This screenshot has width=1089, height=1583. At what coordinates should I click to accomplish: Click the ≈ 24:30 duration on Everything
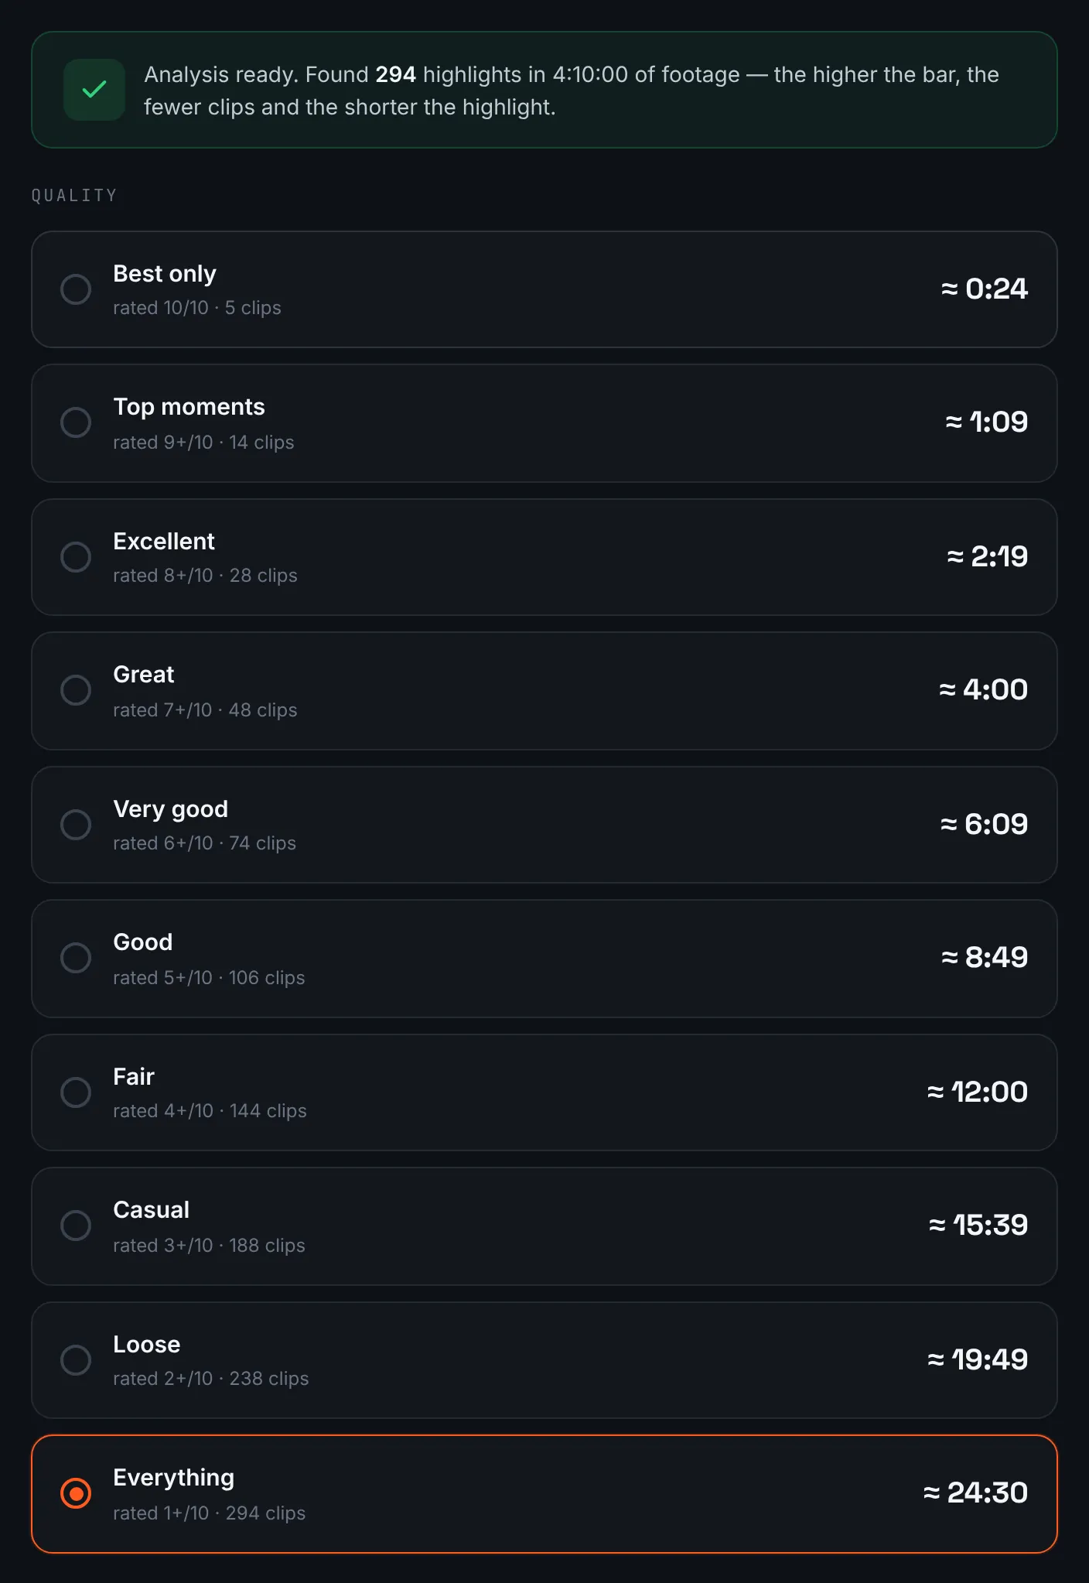[975, 1492]
